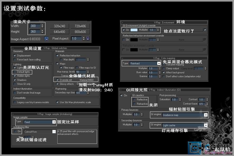Enable Force back face culling

tap(15, 59)
